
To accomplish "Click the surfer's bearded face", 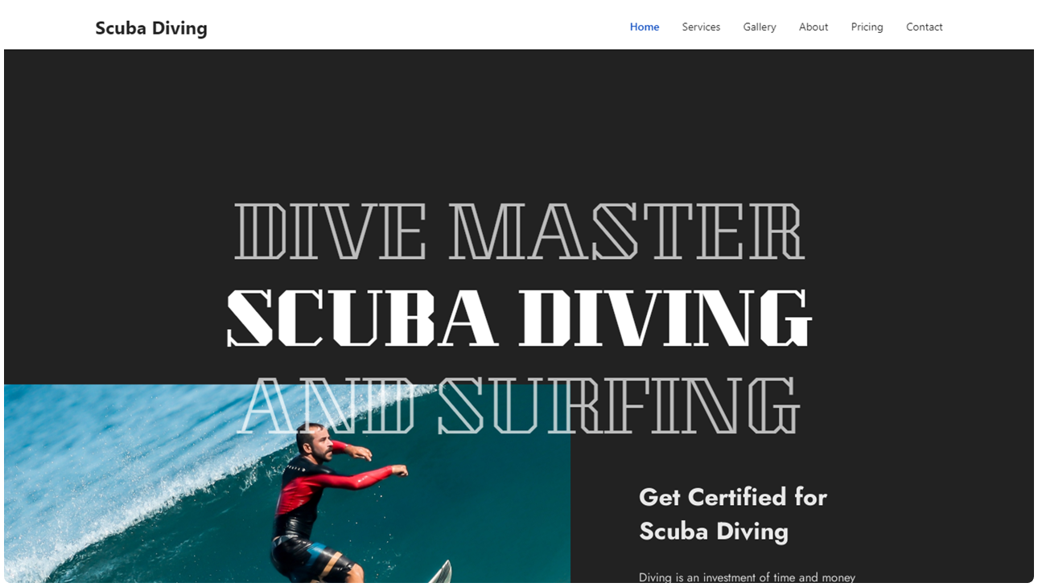I will point(315,444).
